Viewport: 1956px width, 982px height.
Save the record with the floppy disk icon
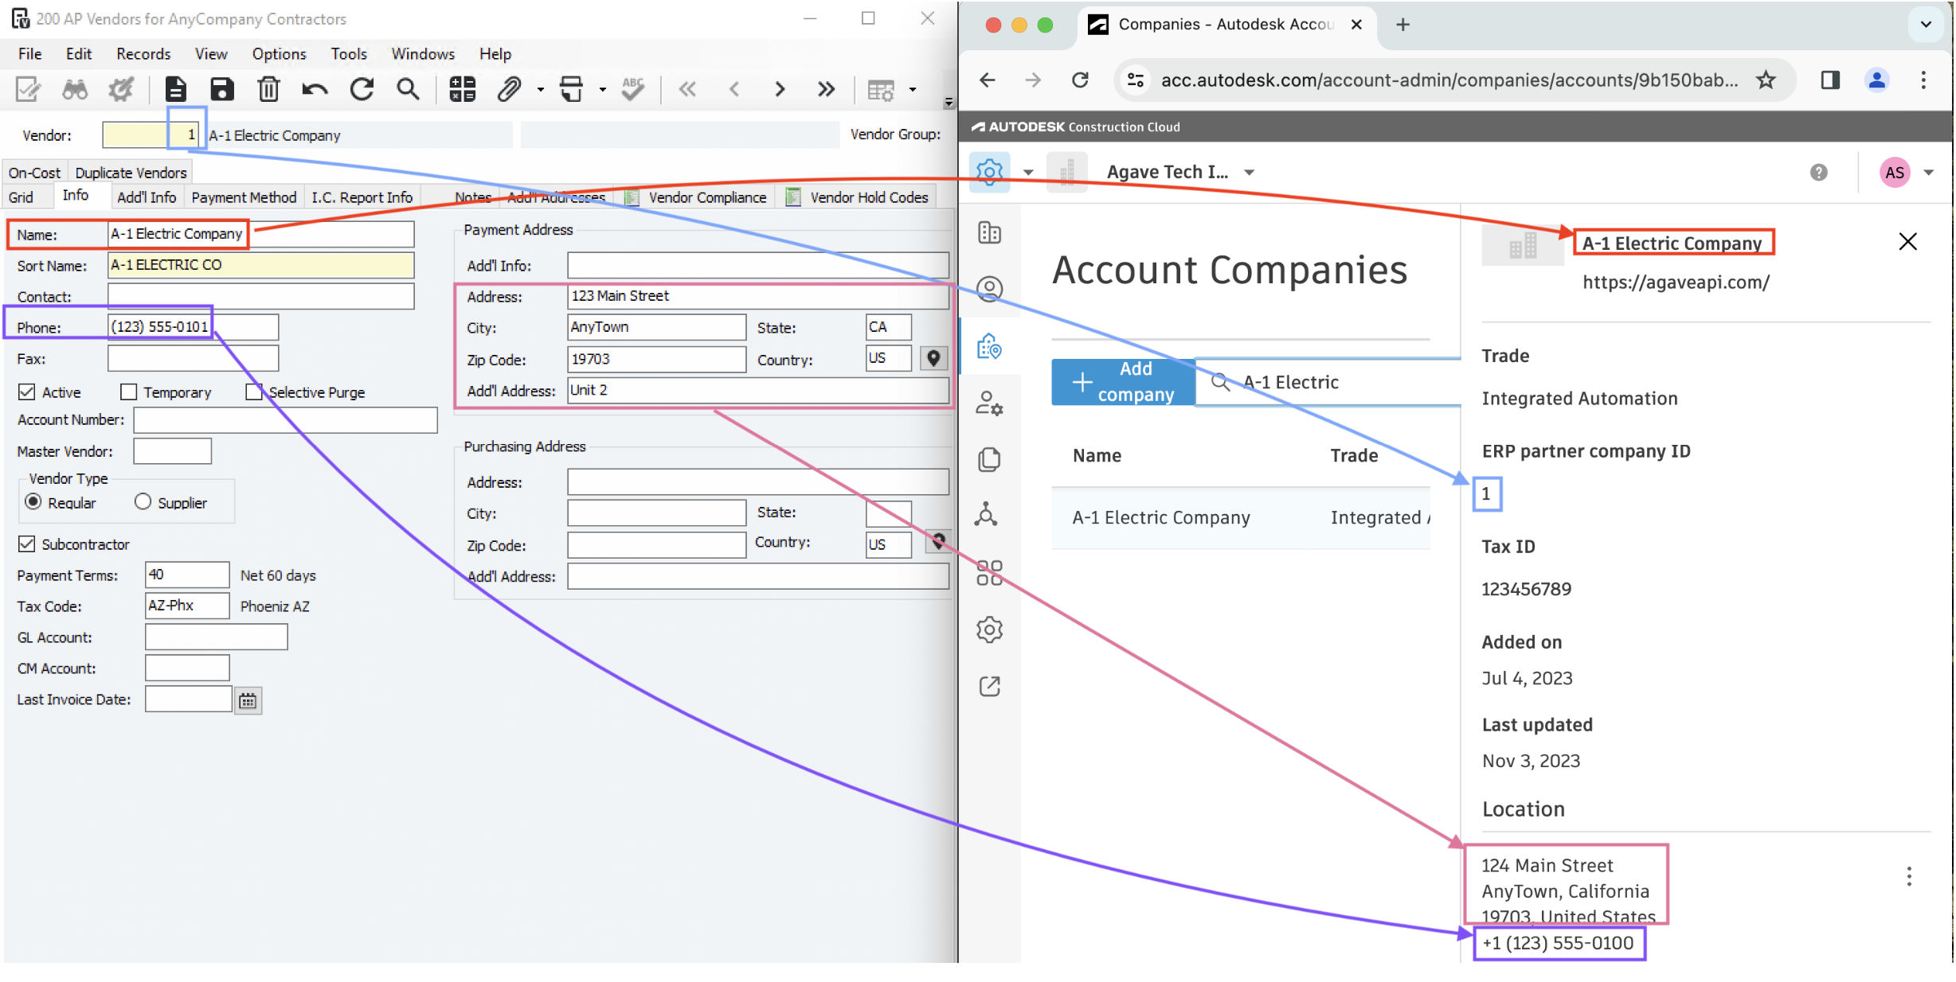click(221, 89)
